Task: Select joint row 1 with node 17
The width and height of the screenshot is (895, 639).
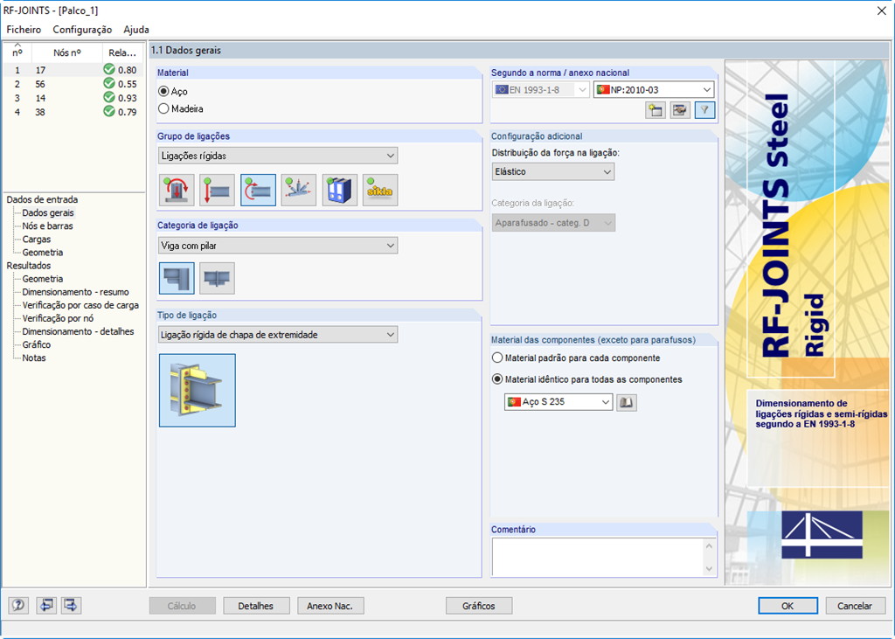Action: coord(73,70)
